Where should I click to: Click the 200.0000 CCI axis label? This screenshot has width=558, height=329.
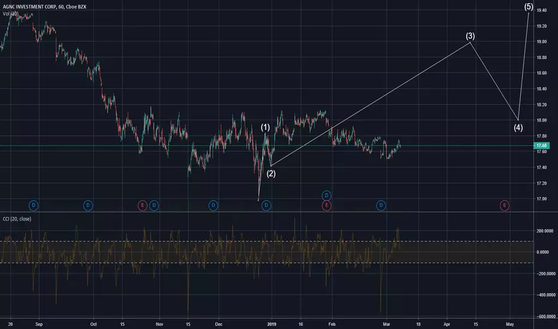tap(545, 231)
